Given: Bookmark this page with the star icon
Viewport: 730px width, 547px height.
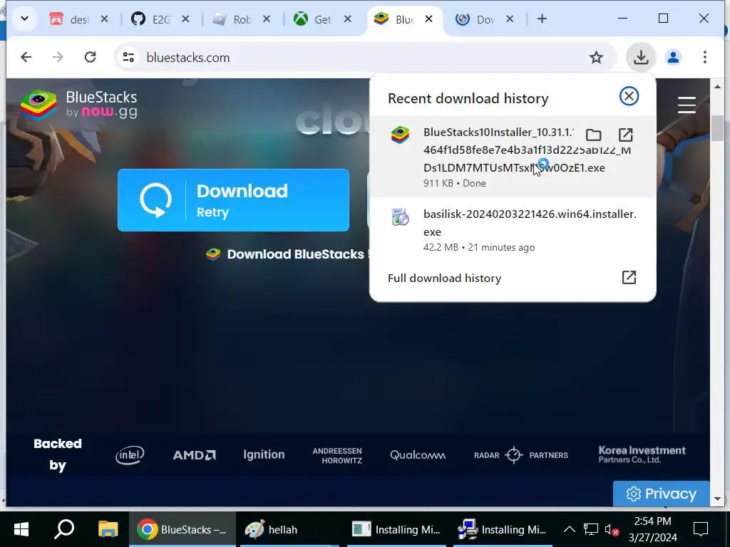Looking at the screenshot, I should (596, 57).
